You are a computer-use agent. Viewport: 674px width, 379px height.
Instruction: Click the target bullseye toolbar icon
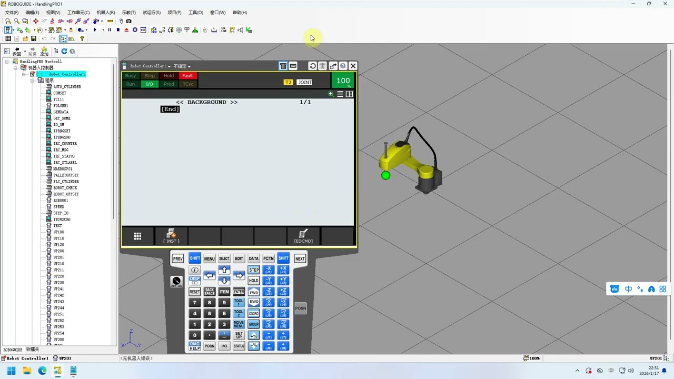tap(179, 30)
